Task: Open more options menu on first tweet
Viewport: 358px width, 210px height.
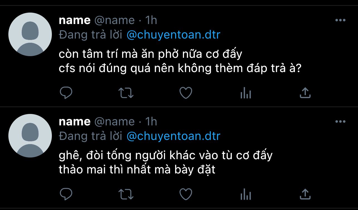Action: (x=340, y=20)
